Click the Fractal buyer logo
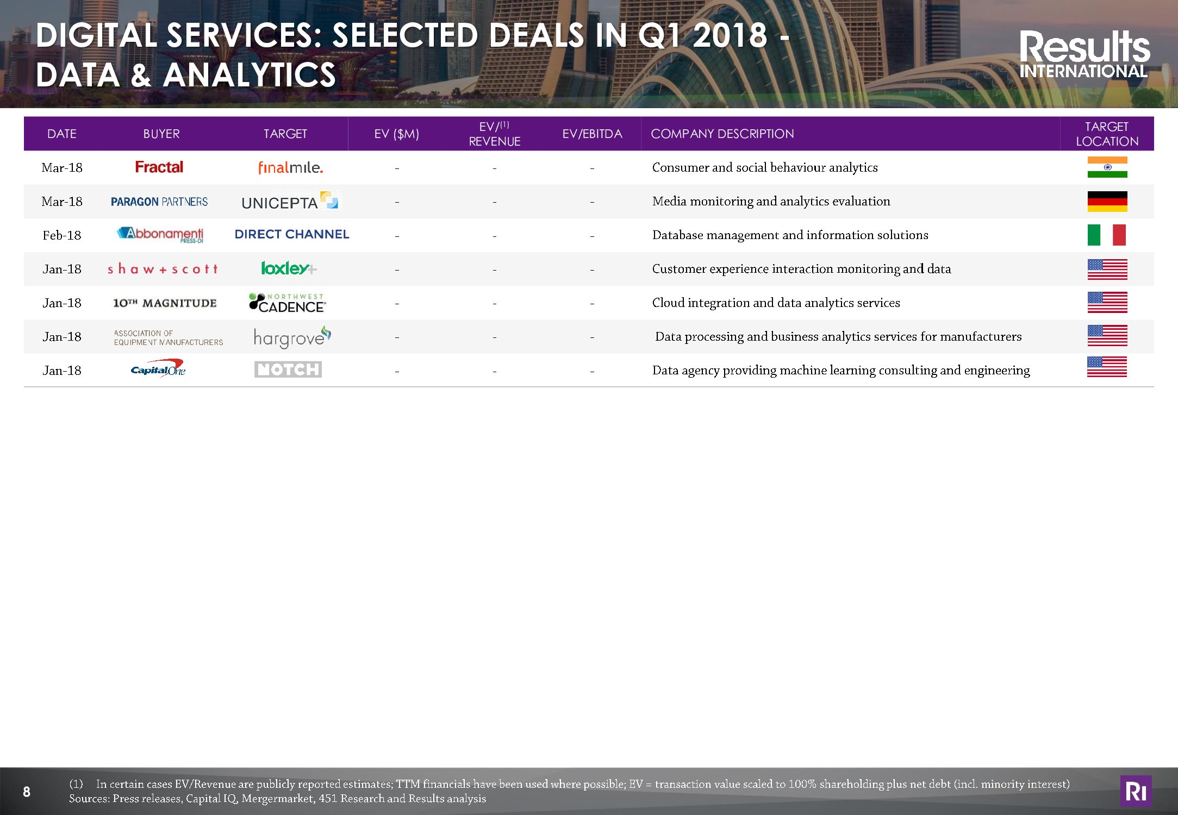 pyautogui.click(x=159, y=167)
